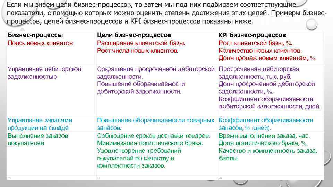This screenshot has width=333, height=187.
Task: Click 'Доля продаж новым клиентам, %.' line
Action: point(267,58)
